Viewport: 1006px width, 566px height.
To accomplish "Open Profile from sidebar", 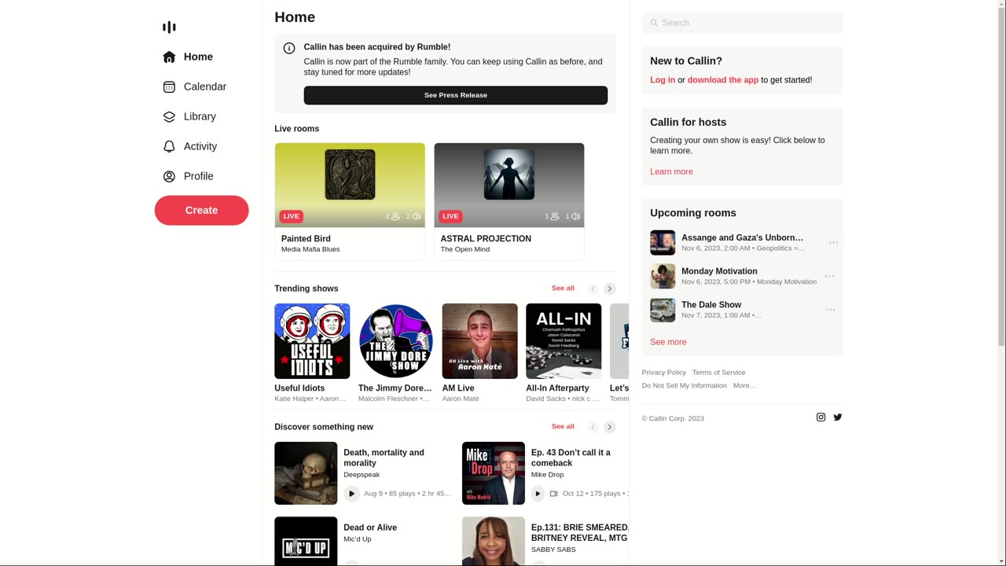I will tap(198, 177).
